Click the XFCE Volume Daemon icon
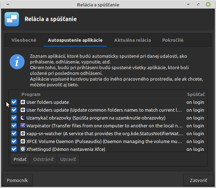216x188 pixels. coord(23,141)
